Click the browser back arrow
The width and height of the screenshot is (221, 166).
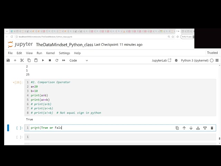click(x=7, y=37)
